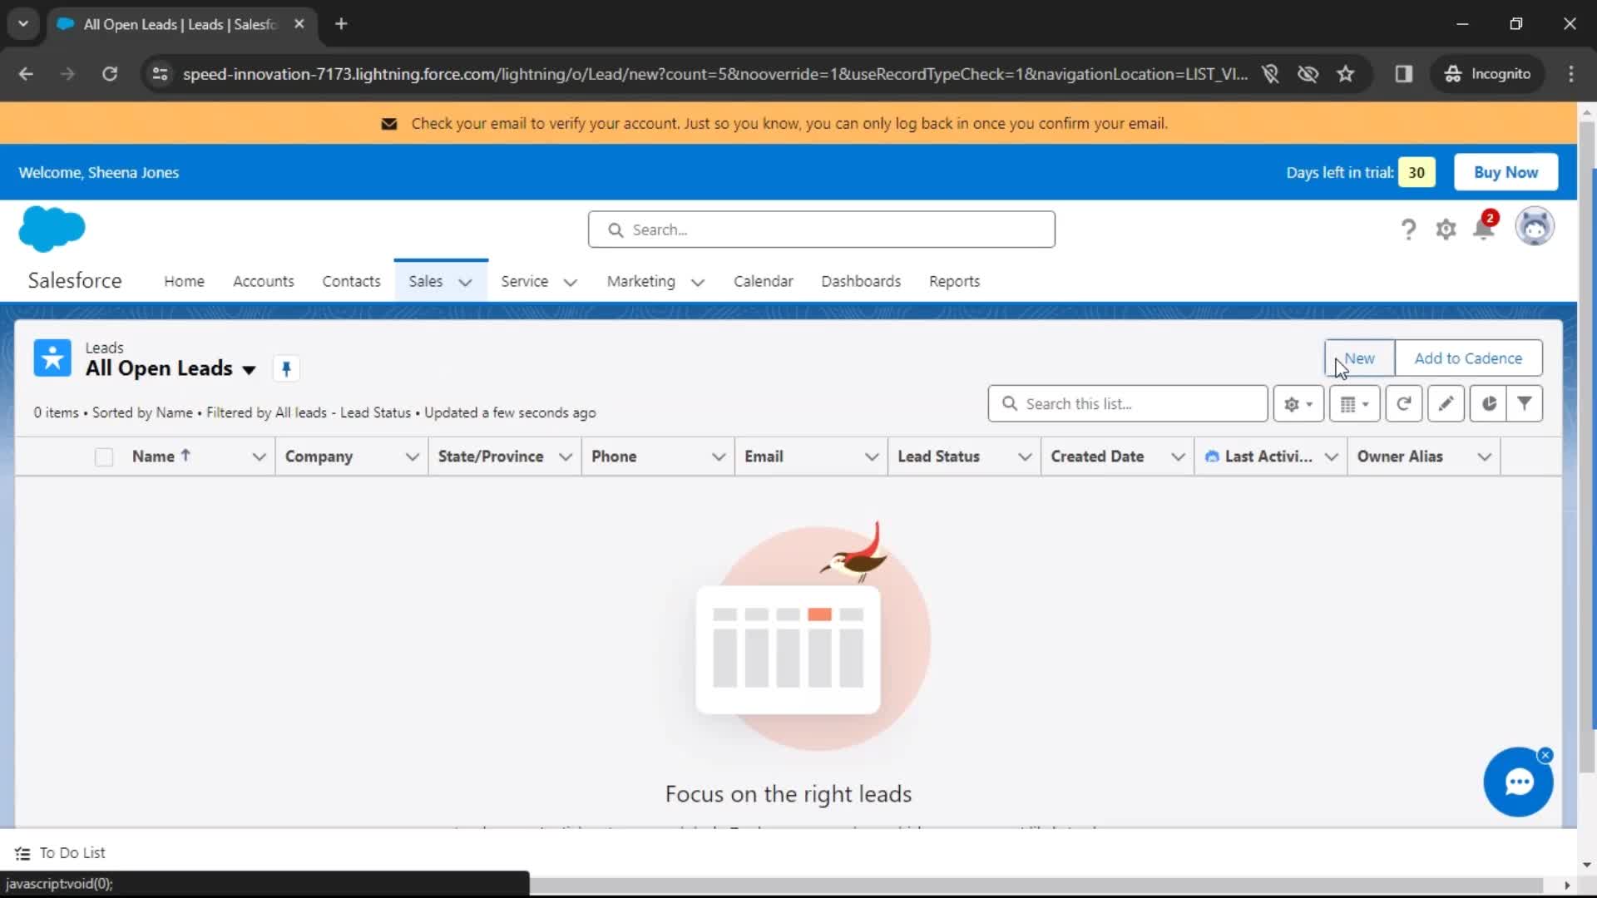Click the tracking protection eye icon

1308,74
